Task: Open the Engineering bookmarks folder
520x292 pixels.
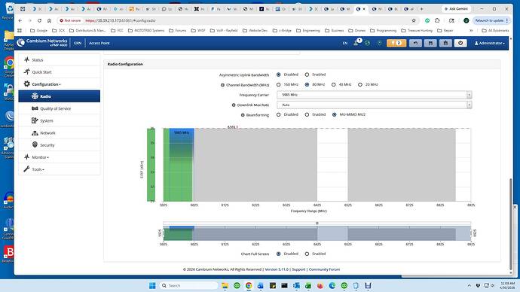Action: coord(307,30)
